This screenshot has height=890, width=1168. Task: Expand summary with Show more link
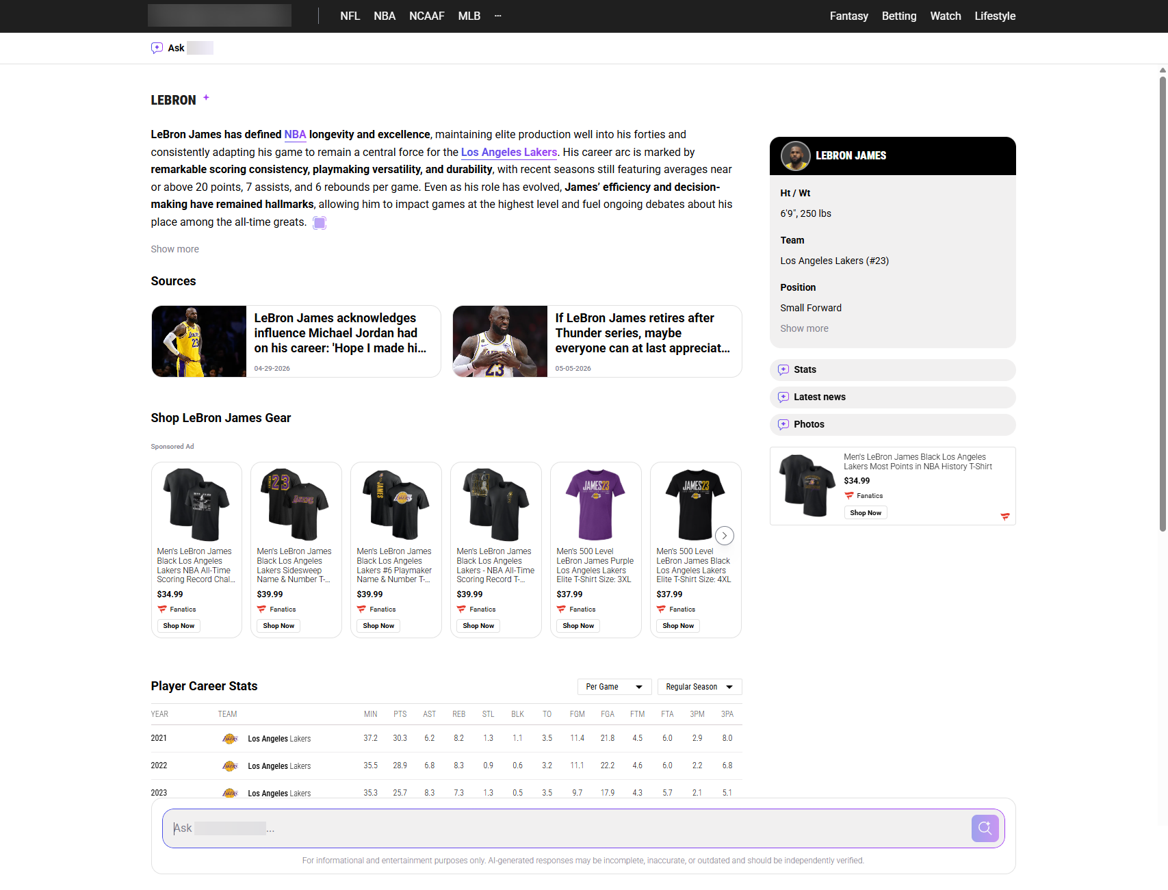tap(175, 249)
